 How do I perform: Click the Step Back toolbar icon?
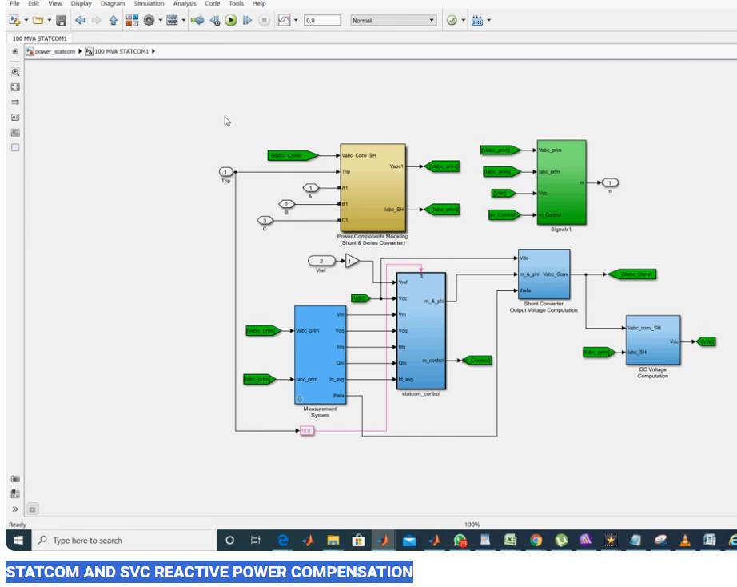(x=215, y=20)
